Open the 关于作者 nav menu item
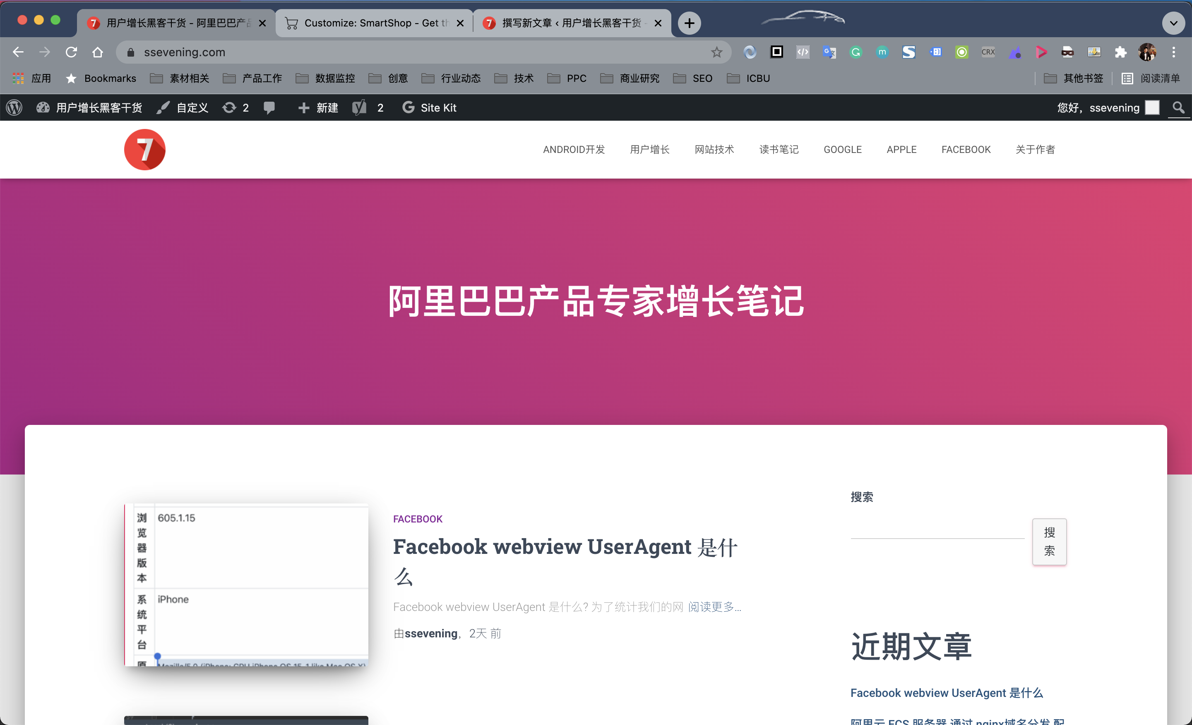Image resolution: width=1192 pixels, height=725 pixels. 1035,149
